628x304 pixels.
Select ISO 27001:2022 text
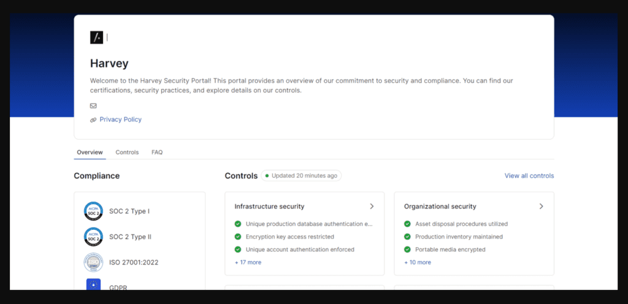[134, 262]
